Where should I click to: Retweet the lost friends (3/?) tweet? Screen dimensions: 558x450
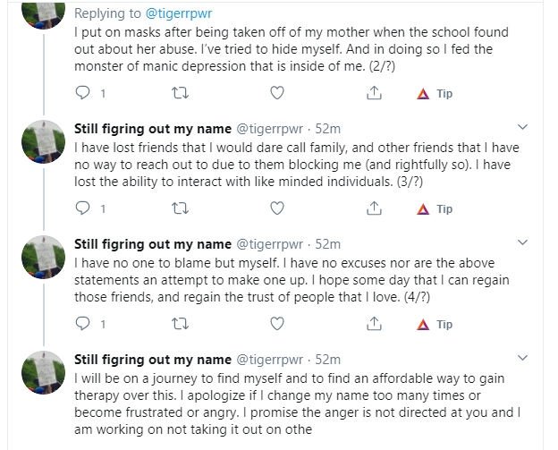click(x=180, y=208)
